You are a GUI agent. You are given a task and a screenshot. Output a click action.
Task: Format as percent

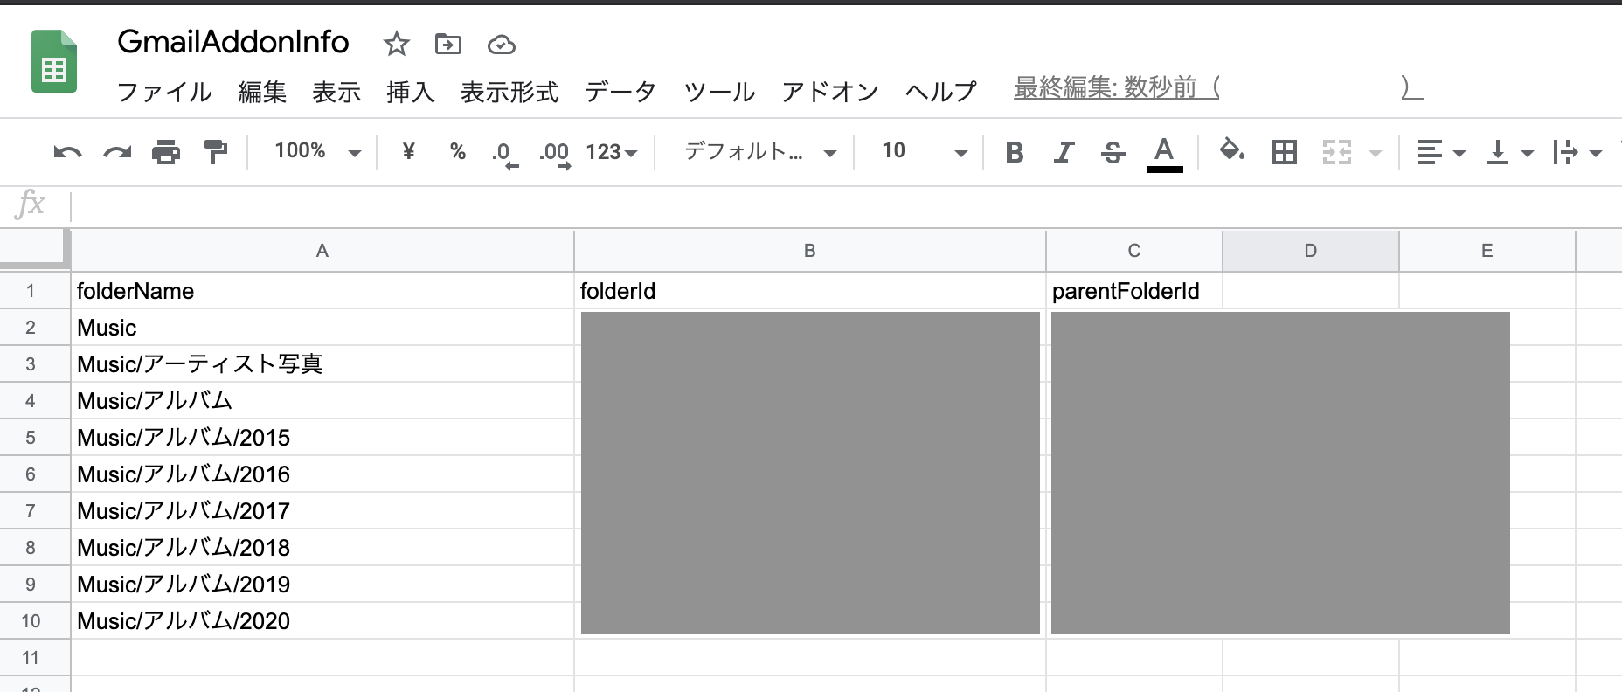click(457, 152)
